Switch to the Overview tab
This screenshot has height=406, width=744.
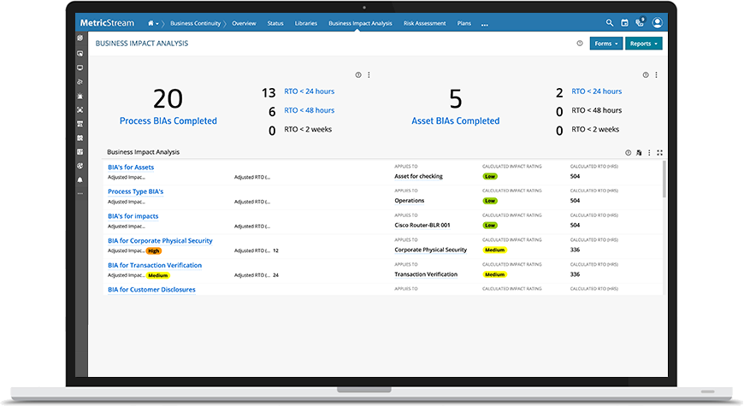pyautogui.click(x=244, y=23)
